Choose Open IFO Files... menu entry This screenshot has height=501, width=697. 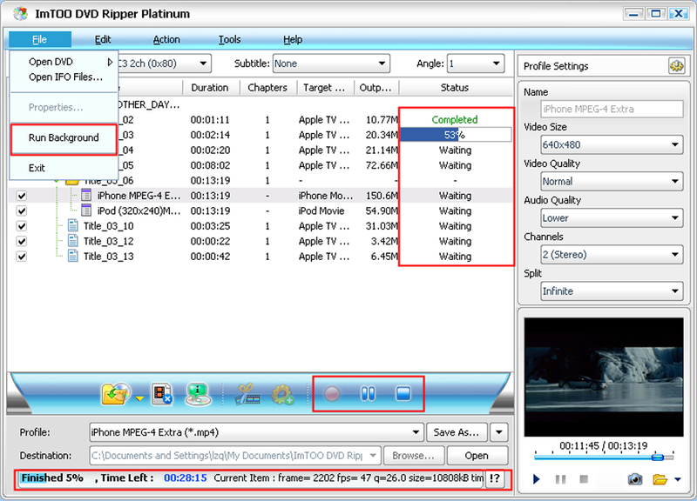pos(64,77)
